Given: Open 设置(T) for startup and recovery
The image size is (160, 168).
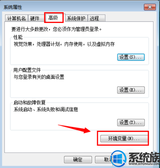Looking at the screenshot, I should [x=131, y=123].
